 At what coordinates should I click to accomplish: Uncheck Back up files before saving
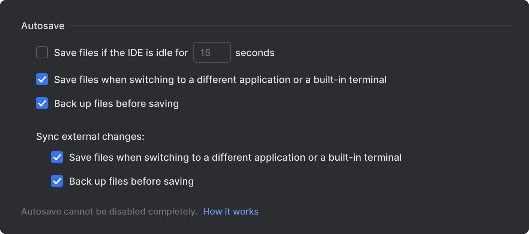point(42,103)
